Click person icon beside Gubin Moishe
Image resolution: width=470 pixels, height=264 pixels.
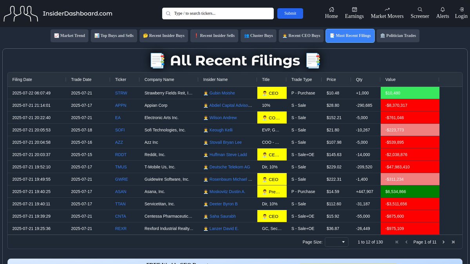[x=206, y=93]
